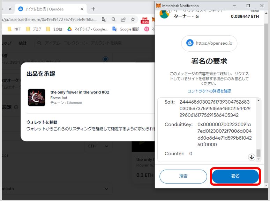Close the partially visible left browser tab
The width and height of the screenshot is (270, 201).
click(x=10, y=9)
